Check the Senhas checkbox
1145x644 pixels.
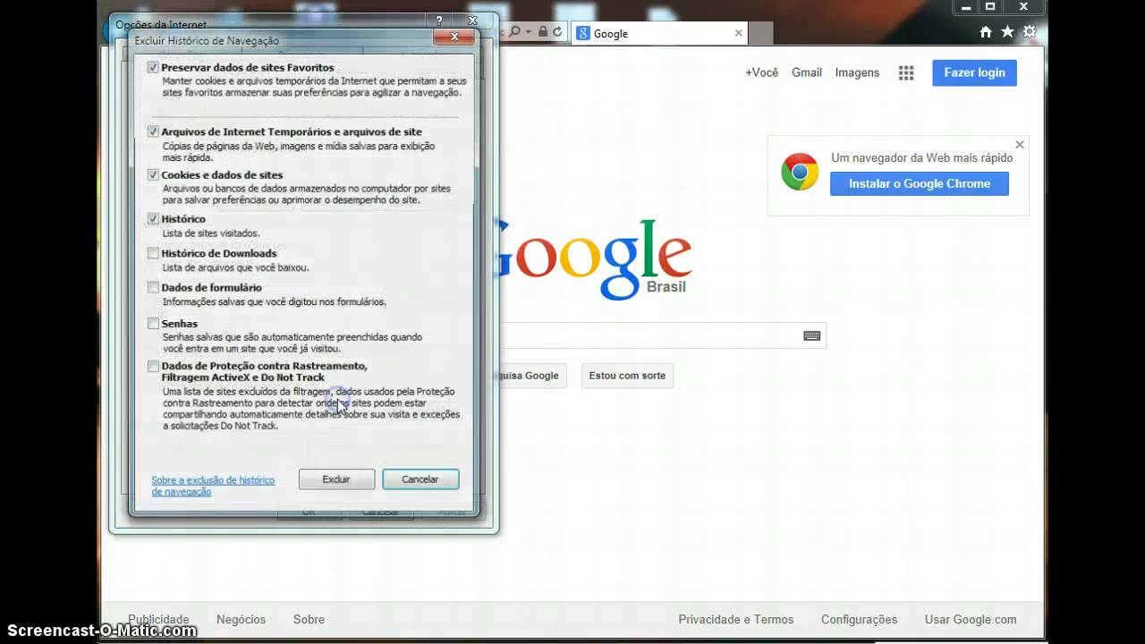click(x=153, y=324)
